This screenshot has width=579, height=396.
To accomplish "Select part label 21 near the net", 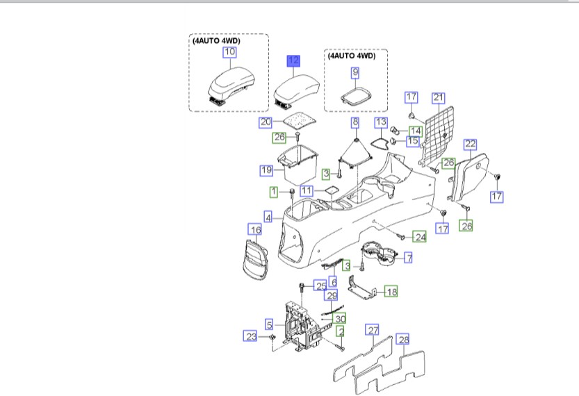I will [x=438, y=97].
